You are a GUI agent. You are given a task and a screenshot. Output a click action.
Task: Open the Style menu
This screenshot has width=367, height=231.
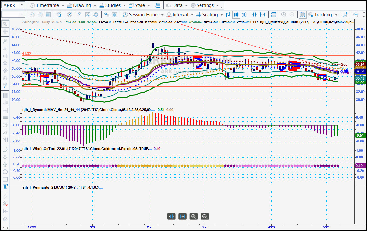coord(139,5)
